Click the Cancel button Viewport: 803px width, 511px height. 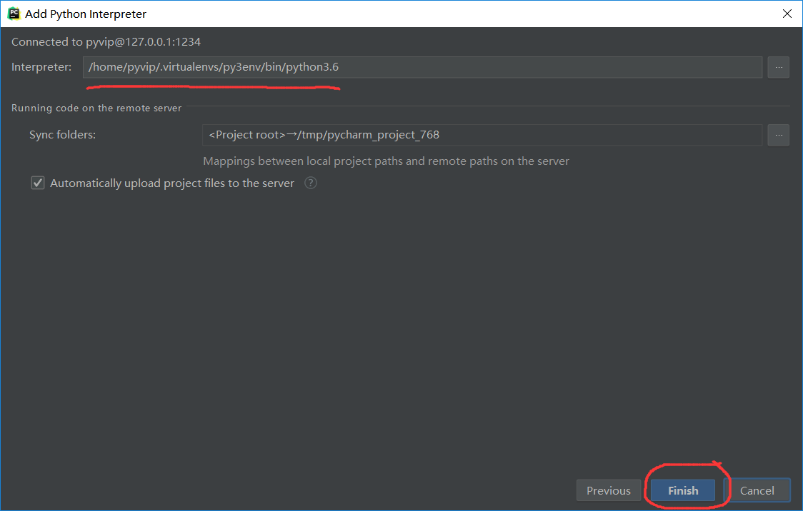[757, 490]
